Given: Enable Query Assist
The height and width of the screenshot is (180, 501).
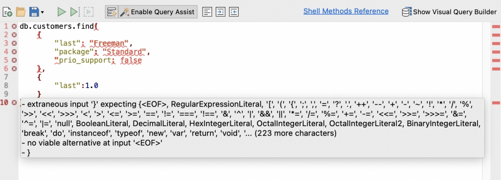Looking at the screenshot, I should pos(158,12).
